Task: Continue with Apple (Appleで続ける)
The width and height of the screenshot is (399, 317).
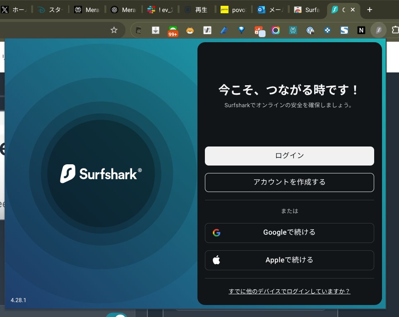Action: (289, 260)
